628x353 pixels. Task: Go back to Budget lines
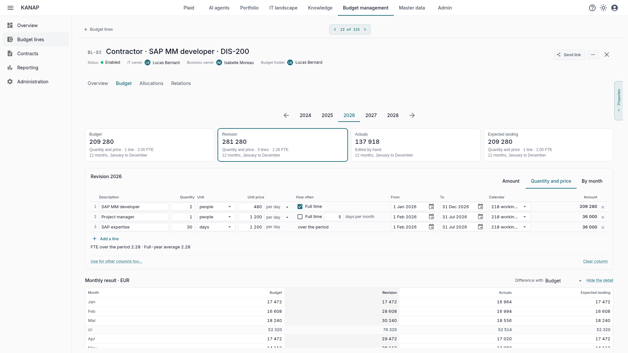tap(98, 29)
